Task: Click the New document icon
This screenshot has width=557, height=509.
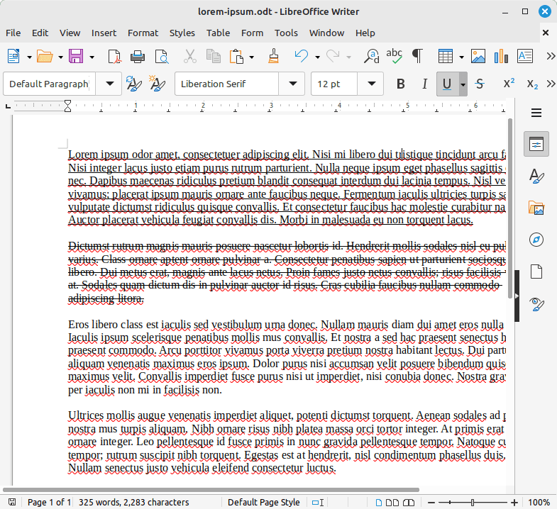Action: click(x=13, y=57)
